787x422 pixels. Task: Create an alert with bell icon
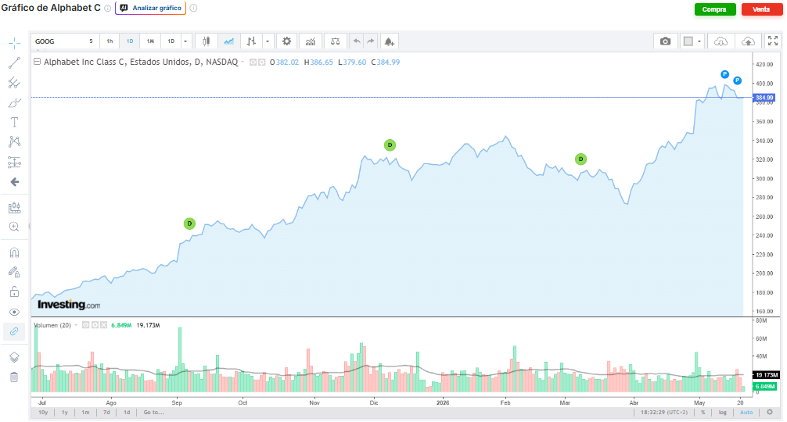[x=390, y=41]
